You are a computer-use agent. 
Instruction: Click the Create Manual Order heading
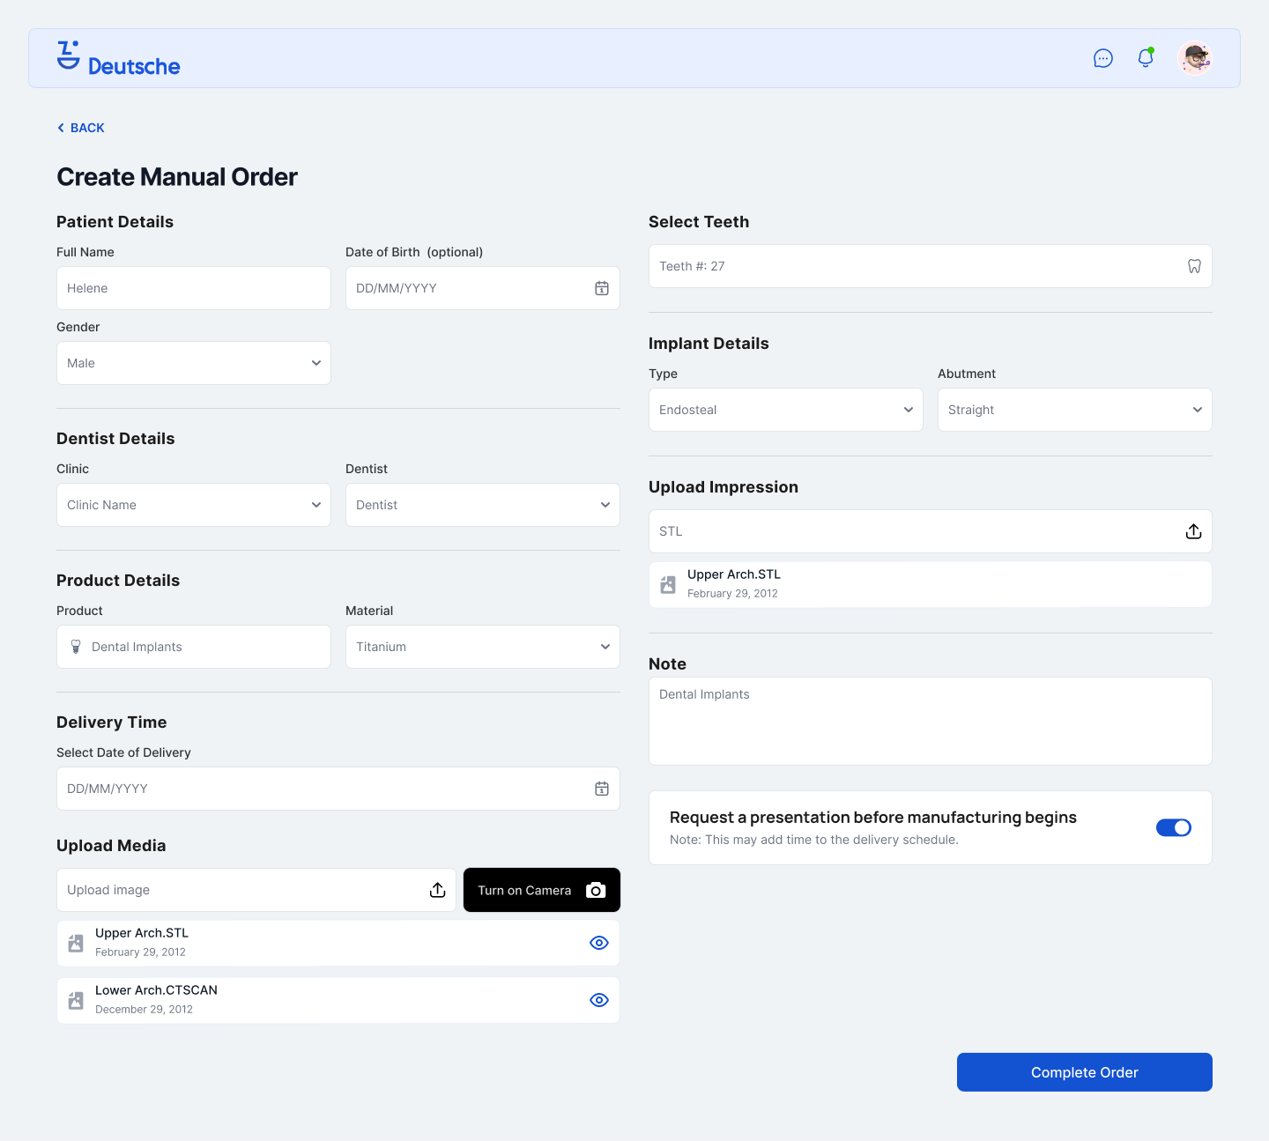pos(177,176)
